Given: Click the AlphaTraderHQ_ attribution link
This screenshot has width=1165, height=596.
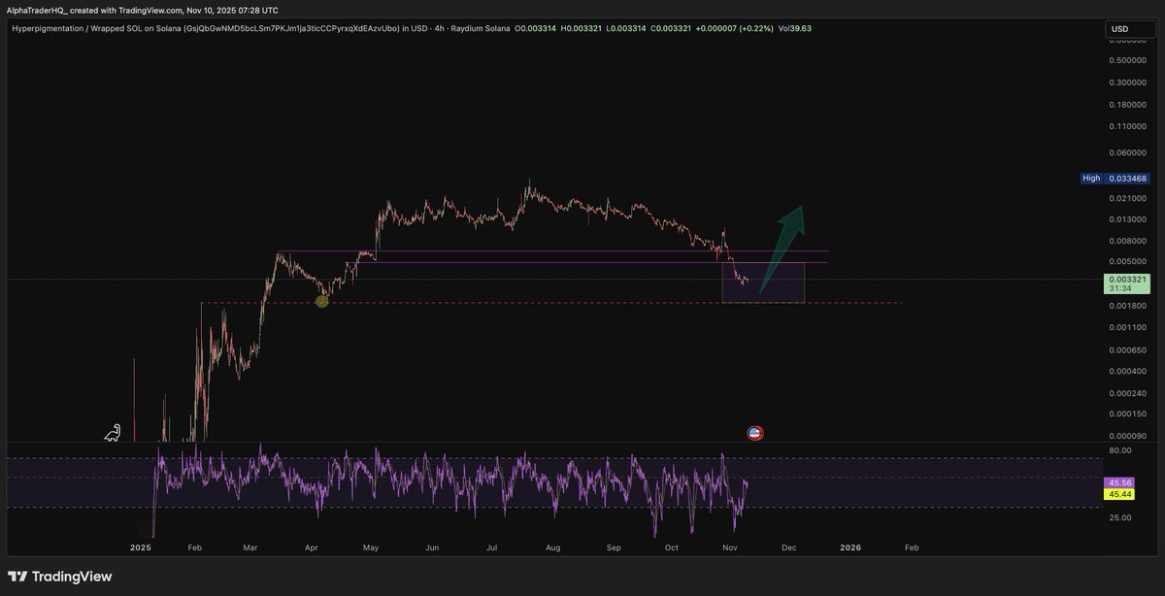Looking at the screenshot, I should pyautogui.click(x=37, y=10).
